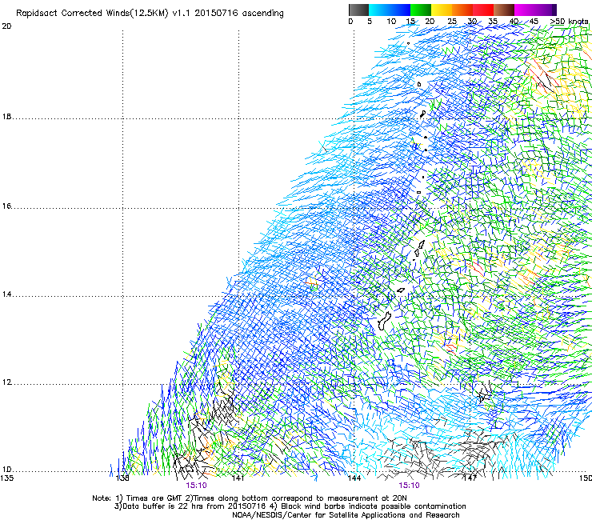This screenshot has height=520, width=592.
Task: Click latitude axis label '12'
Action: click(x=6, y=382)
